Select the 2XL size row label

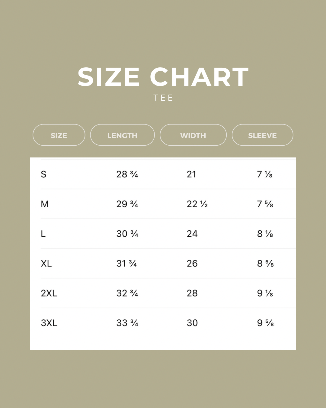[49, 293]
